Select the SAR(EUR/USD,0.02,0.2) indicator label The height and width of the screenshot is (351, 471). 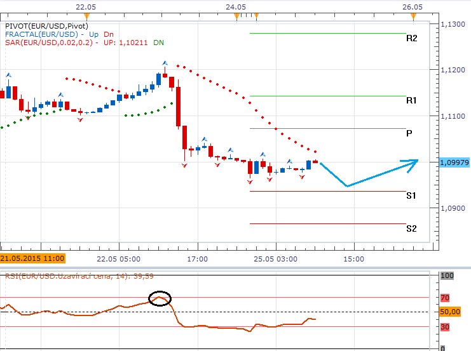click(x=48, y=42)
